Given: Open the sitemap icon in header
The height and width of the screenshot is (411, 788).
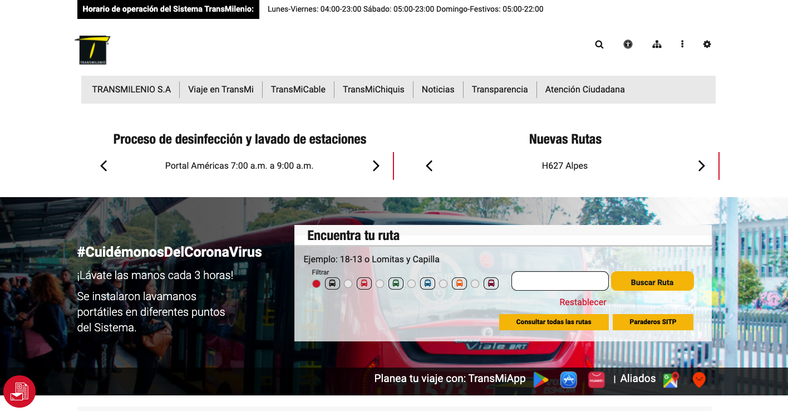Looking at the screenshot, I should (657, 45).
